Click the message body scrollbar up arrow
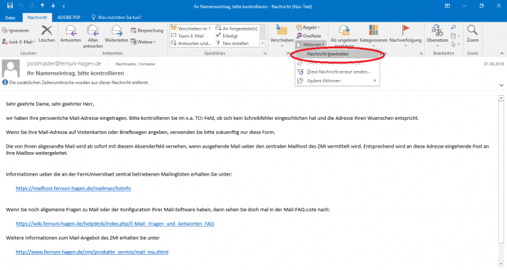Viewport: 507px width, 270px height. [x=501, y=98]
